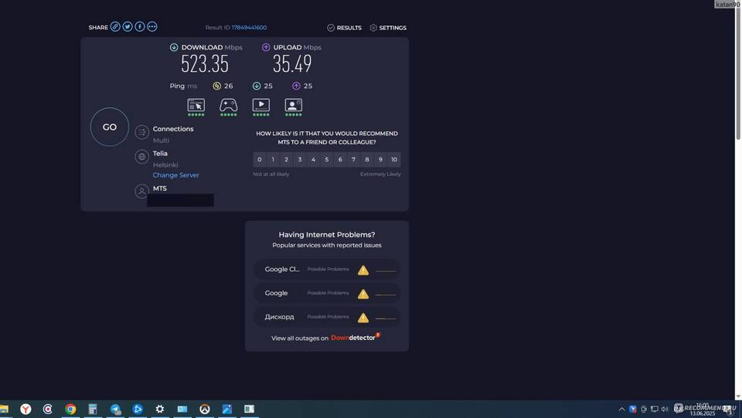
Task: Rate recommendation score 0
Action: (260, 159)
